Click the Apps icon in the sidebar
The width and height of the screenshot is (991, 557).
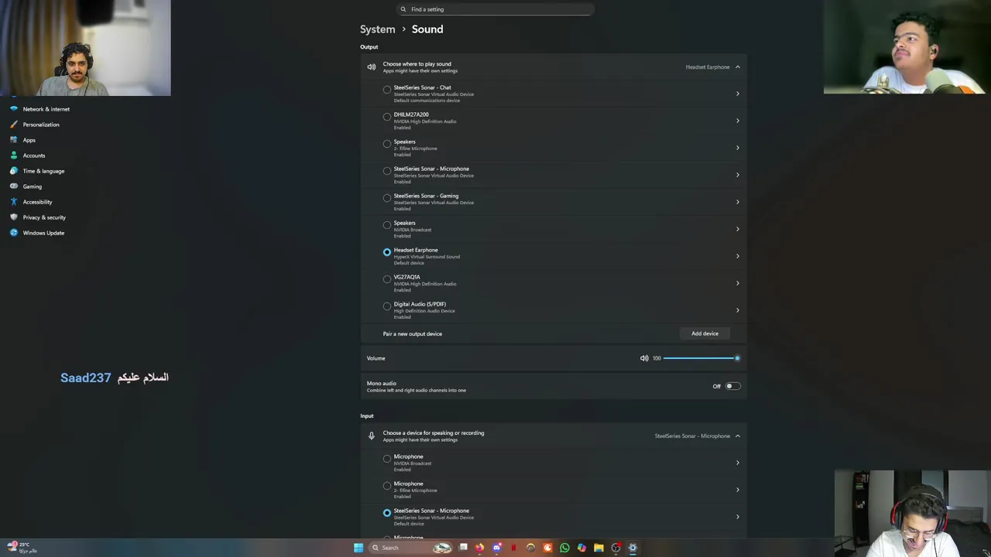(13, 140)
